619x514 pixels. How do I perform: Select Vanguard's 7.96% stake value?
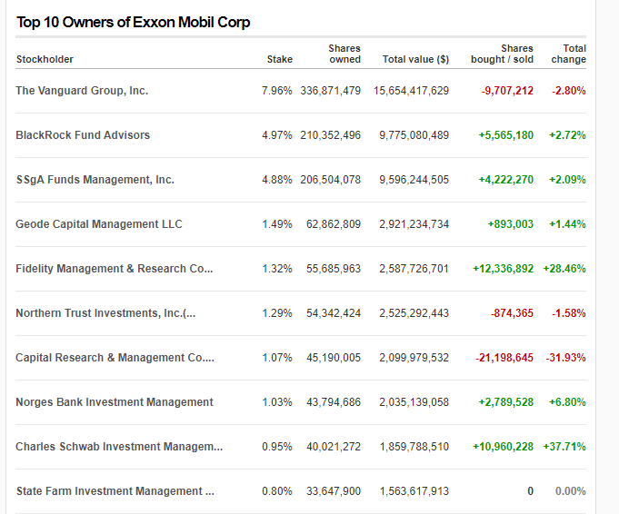(277, 91)
